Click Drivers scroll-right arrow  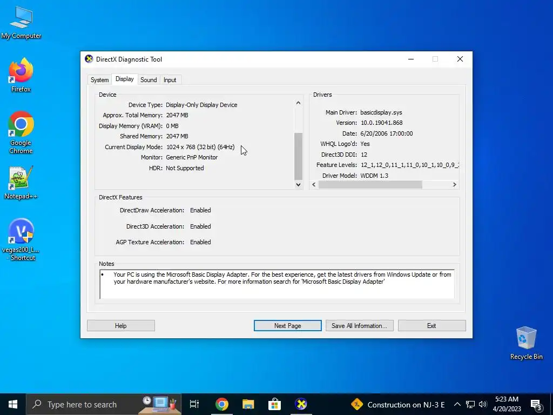coord(454,185)
